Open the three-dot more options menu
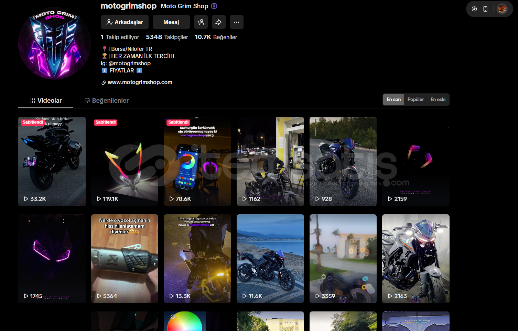Image resolution: width=518 pixels, height=331 pixels. [237, 22]
